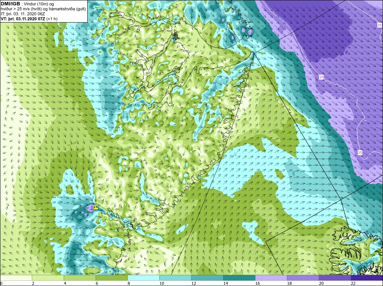Select the 14–16 m/s legend color swatch
383x286 pixels.
[x=239, y=278]
